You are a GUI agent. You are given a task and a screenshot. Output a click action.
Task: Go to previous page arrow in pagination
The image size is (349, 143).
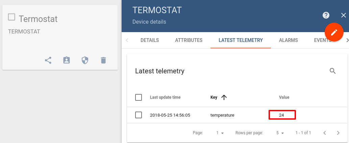[325, 133]
